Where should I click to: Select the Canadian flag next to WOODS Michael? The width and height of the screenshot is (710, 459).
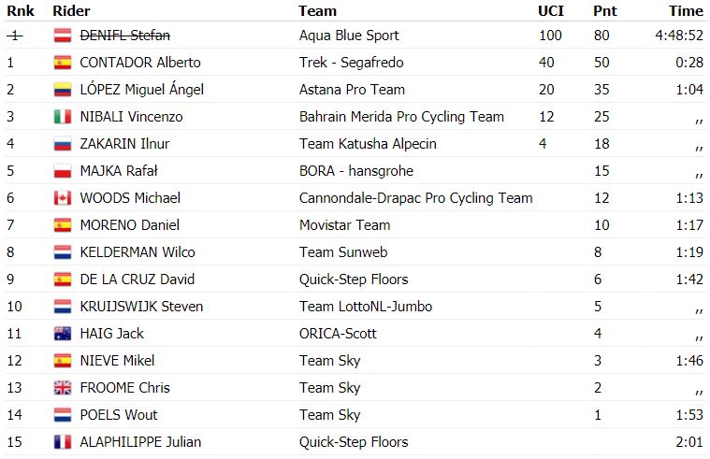[x=63, y=198]
